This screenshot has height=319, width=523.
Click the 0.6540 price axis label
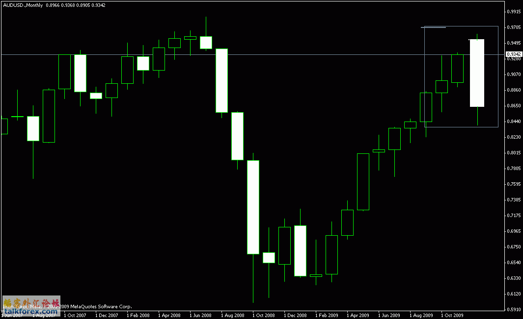514,262
